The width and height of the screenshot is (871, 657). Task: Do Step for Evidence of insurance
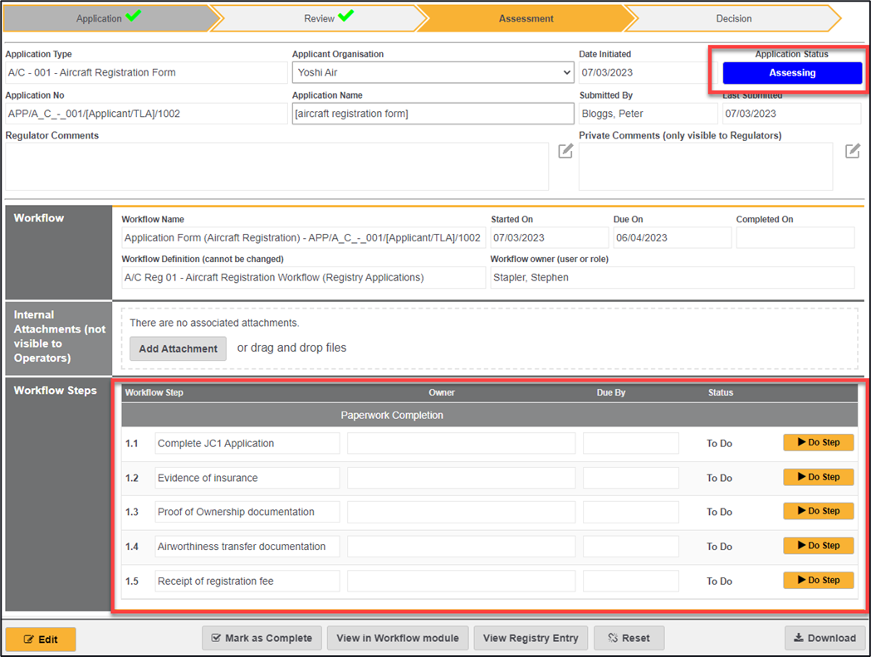pyautogui.click(x=818, y=477)
